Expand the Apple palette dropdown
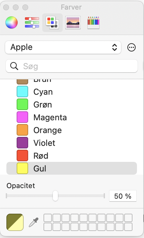This screenshot has width=144, height=238. click(63, 47)
